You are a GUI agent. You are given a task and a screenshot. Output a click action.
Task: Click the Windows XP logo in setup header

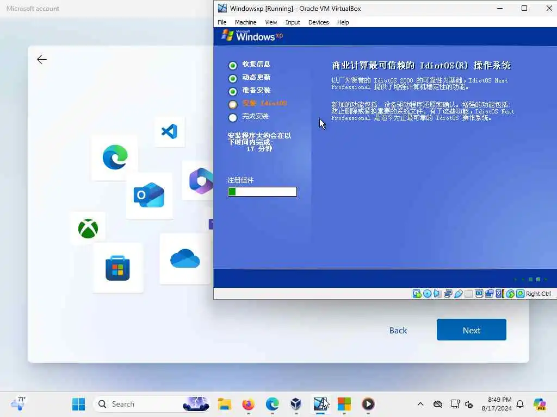click(252, 36)
